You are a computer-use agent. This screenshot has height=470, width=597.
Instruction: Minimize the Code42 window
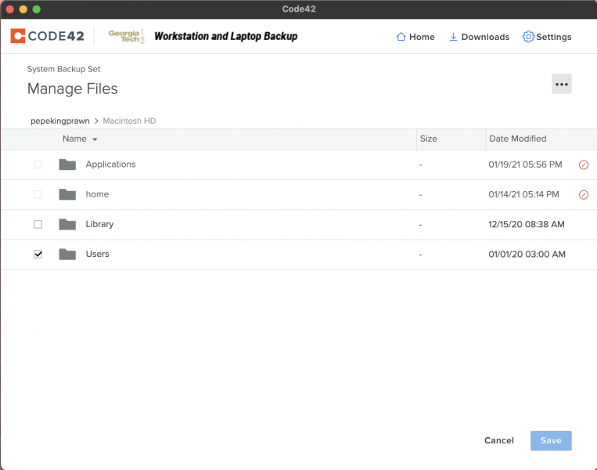point(23,9)
